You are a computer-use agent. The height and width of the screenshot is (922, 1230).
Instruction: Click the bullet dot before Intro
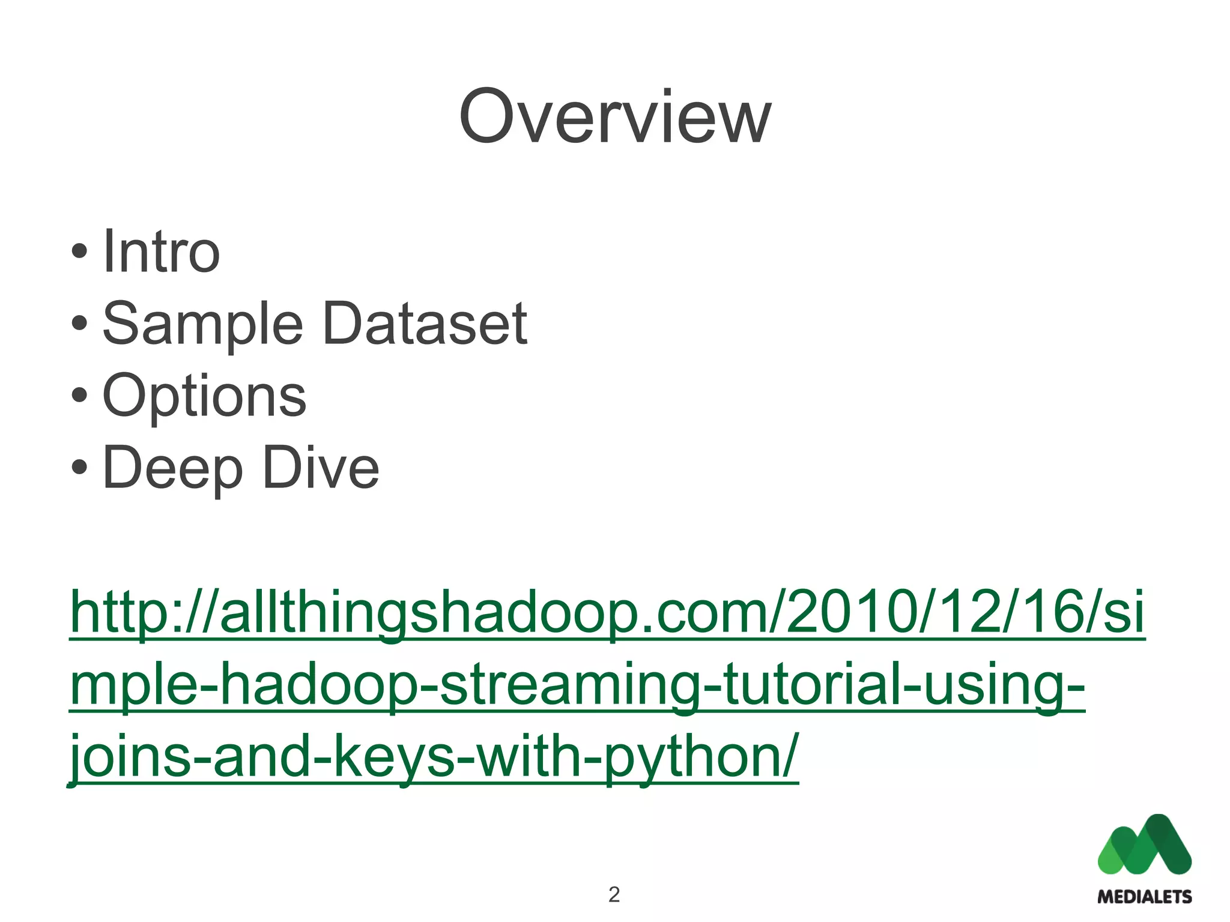(x=79, y=252)
